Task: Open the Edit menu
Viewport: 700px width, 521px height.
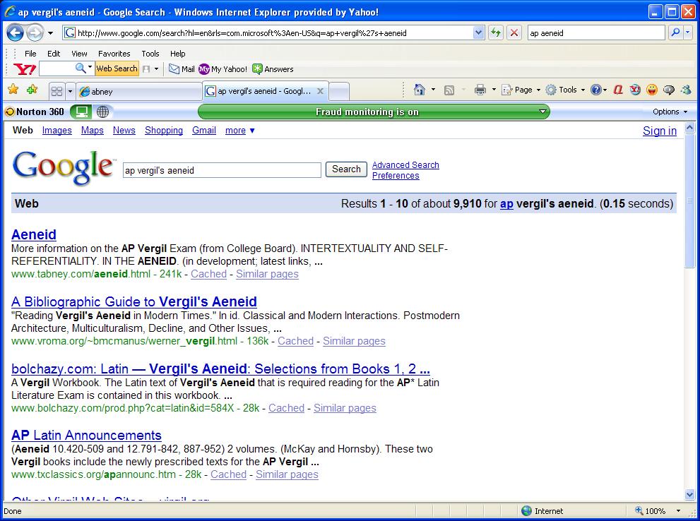Action: [54, 54]
